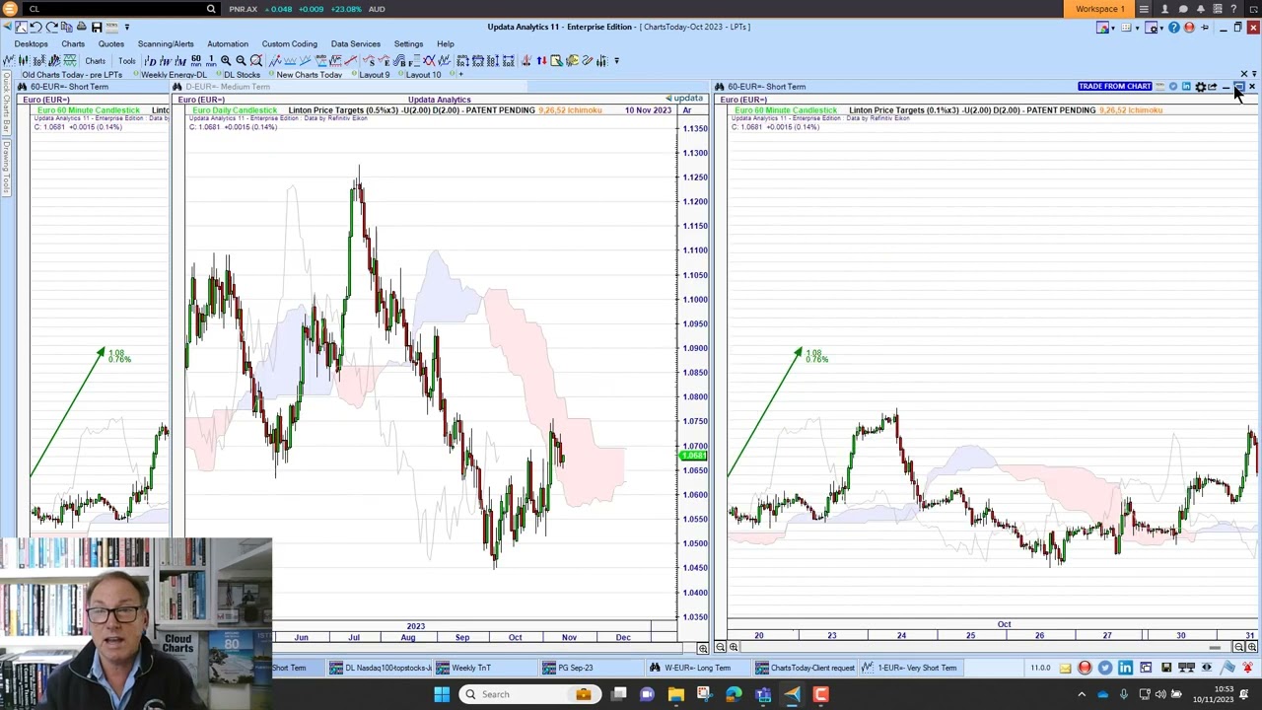Switch chart to 1-minute interval

coord(211,61)
